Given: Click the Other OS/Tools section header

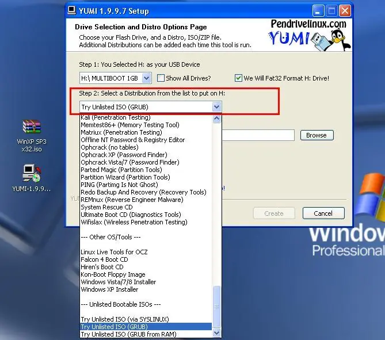Looking at the screenshot, I should point(146,237).
